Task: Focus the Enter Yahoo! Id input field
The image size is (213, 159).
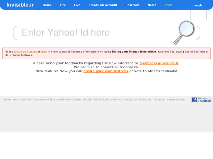Action: 96,32
